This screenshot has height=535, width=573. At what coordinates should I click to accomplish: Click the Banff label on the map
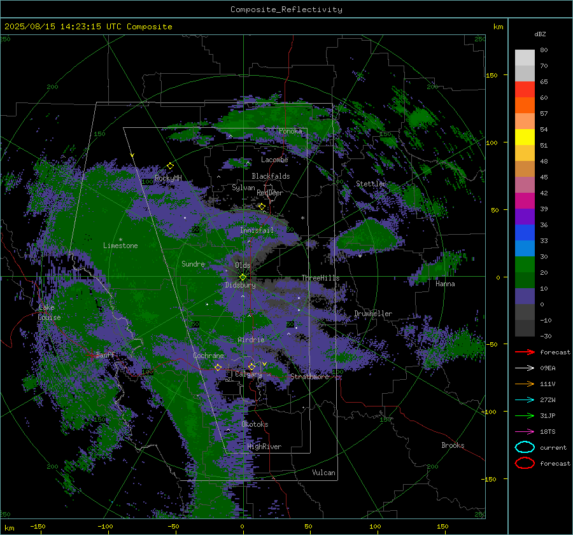pos(105,354)
